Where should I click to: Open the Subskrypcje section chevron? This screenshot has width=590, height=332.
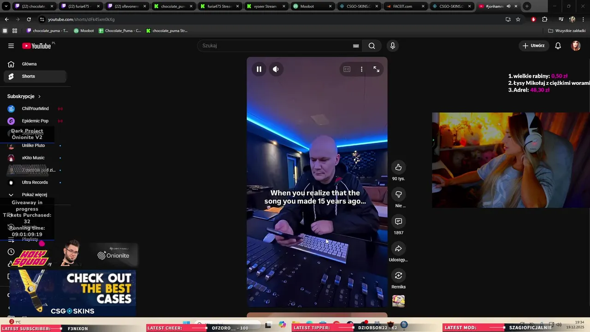click(x=39, y=96)
